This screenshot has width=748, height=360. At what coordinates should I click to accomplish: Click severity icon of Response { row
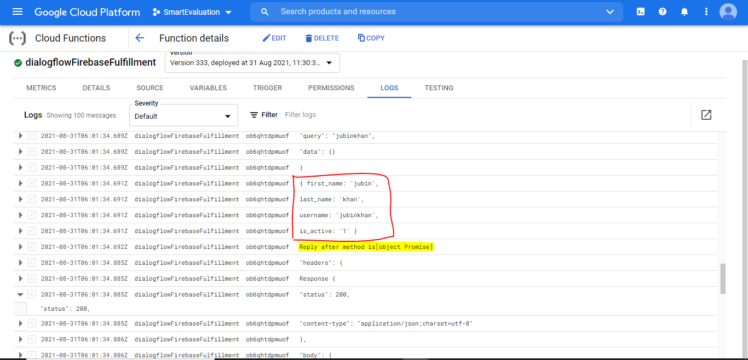(x=32, y=278)
